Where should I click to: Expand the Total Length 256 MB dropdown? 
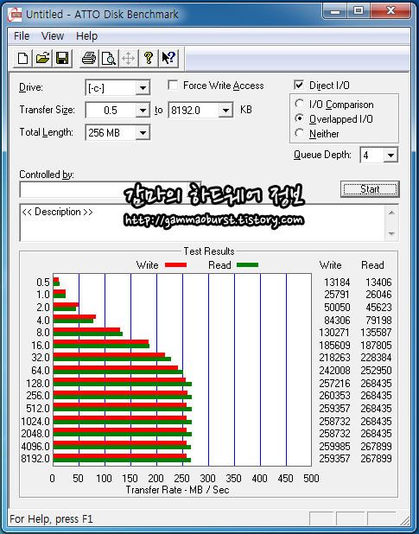point(143,133)
